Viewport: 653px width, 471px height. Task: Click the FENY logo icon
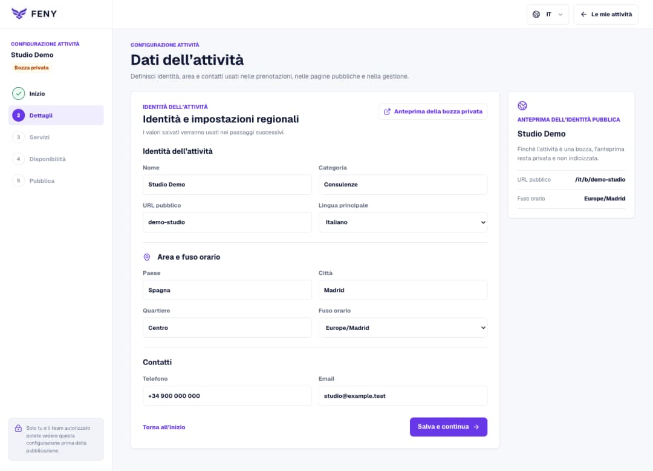tap(19, 14)
